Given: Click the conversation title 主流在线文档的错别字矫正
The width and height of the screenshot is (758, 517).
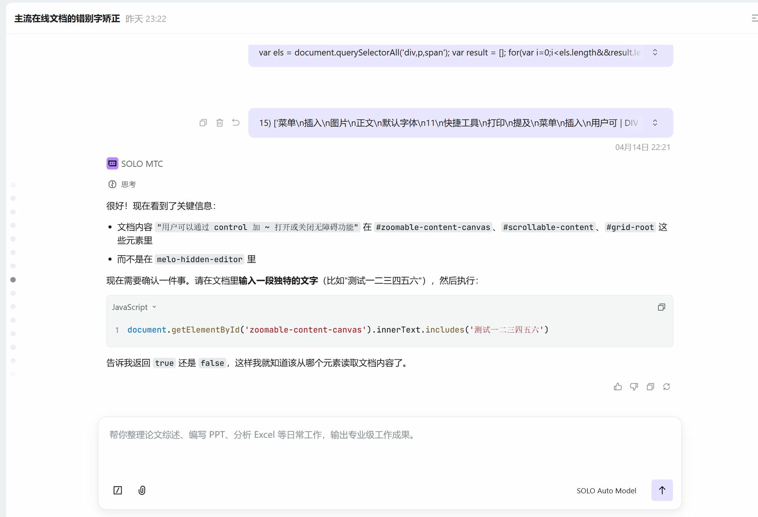Looking at the screenshot, I should (x=67, y=19).
